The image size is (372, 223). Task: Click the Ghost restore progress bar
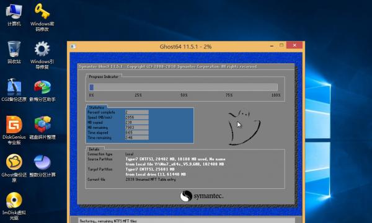tap(183, 87)
